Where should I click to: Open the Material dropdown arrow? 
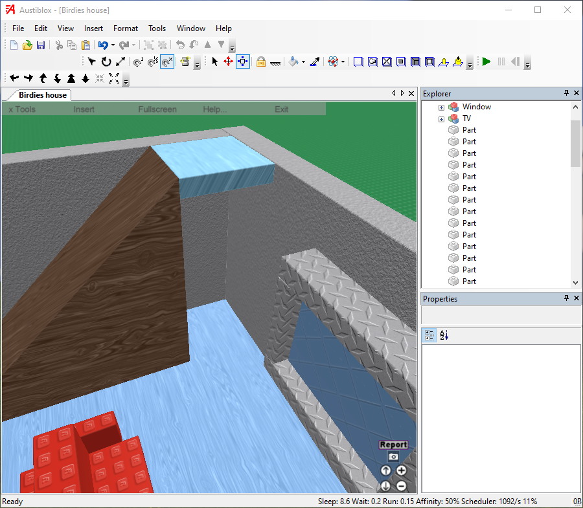[x=343, y=61]
